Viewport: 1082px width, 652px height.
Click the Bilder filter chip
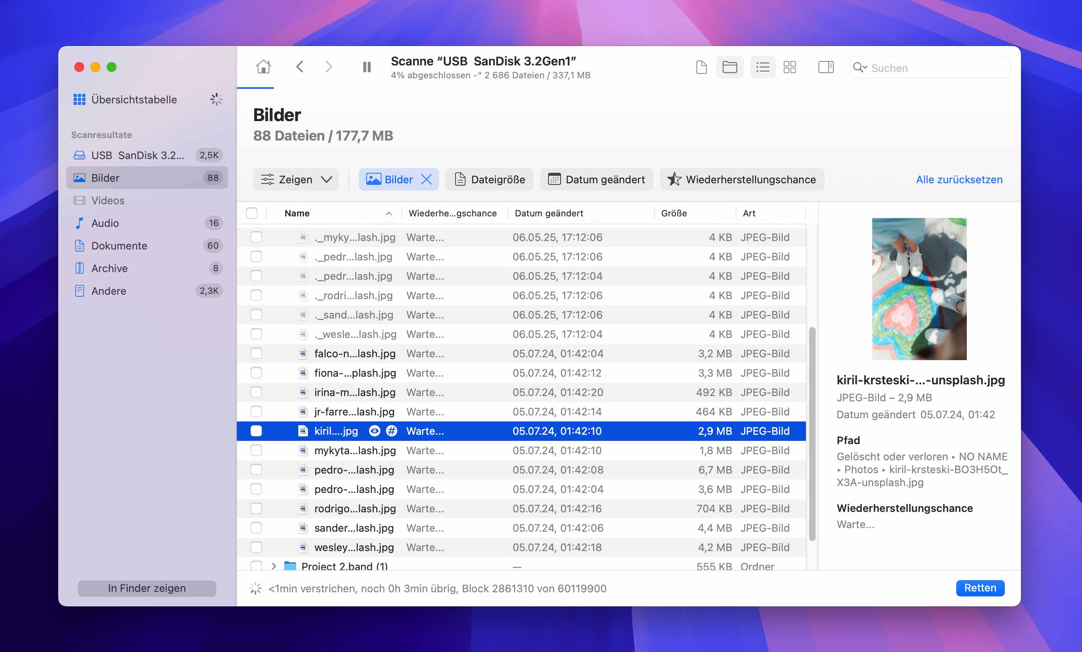point(398,180)
